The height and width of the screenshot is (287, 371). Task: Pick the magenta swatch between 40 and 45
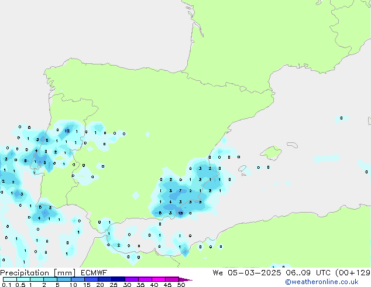(159, 279)
